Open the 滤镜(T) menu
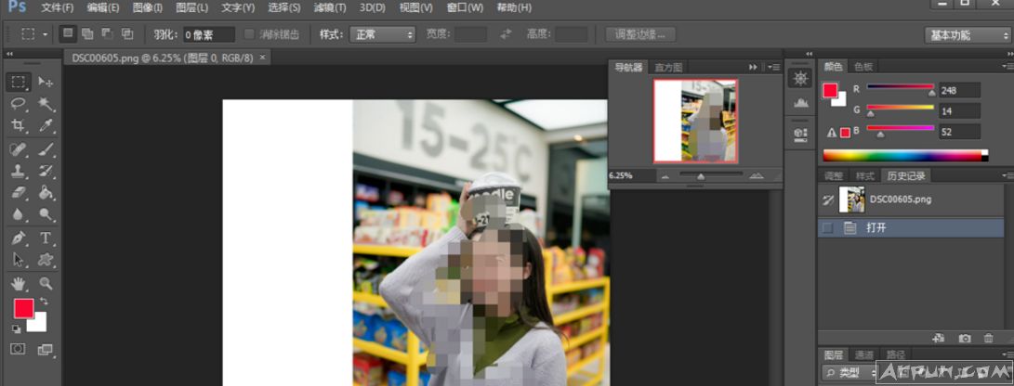This screenshot has height=386, width=1014. 331,7
